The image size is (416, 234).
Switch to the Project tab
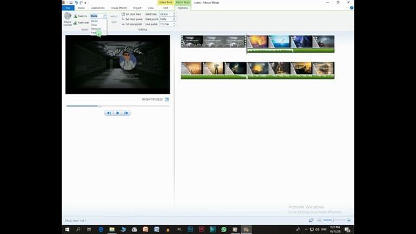point(137,8)
